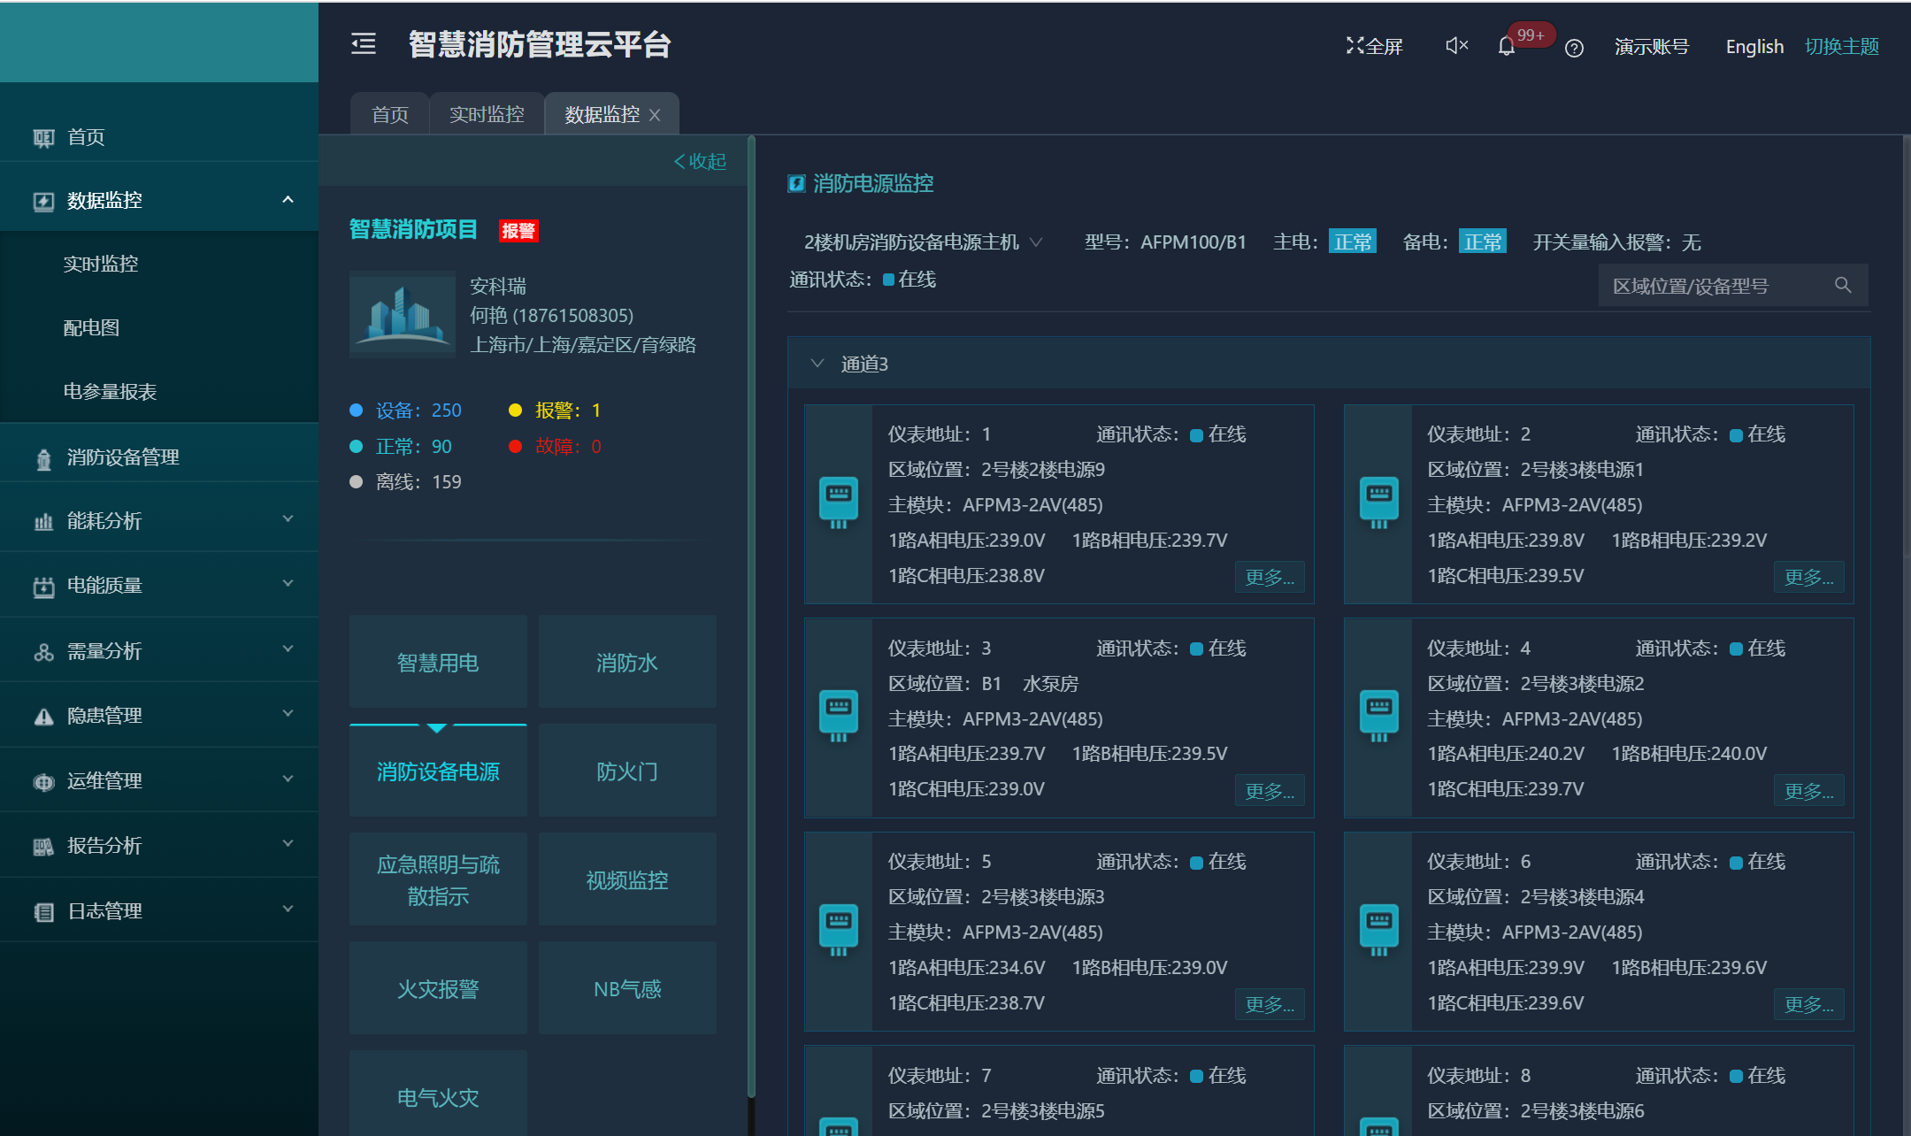
Task: Switch to the 首页 tab
Action: 389,113
